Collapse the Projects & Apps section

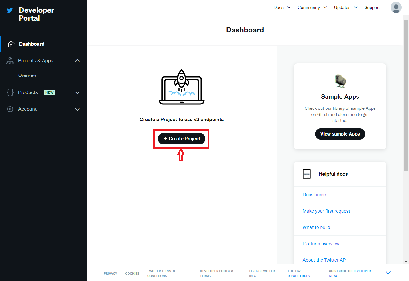(77, 61)
